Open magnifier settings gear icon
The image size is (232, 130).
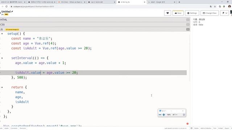[x=184, y=115]
